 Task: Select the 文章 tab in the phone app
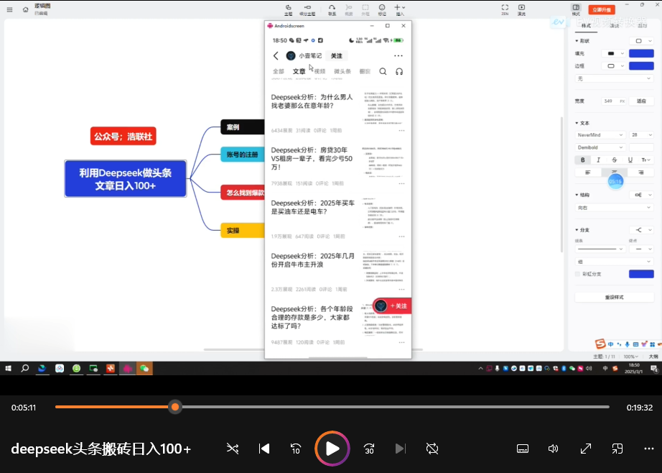click(x=299, y=71)
